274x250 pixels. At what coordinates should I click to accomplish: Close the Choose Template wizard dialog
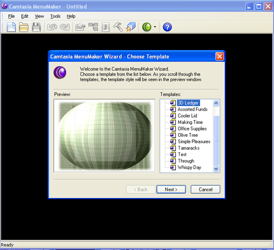pyautogui.click(x=220, y=57)
